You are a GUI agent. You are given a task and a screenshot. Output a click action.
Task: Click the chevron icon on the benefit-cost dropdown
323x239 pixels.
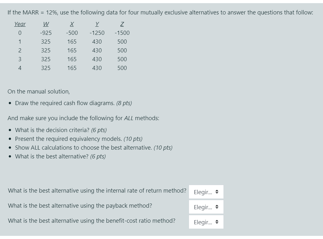(x=218, y=222)
